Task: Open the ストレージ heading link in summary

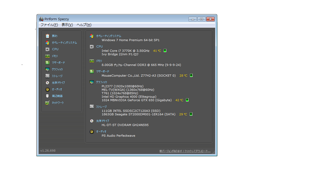Action: point(101,106)
